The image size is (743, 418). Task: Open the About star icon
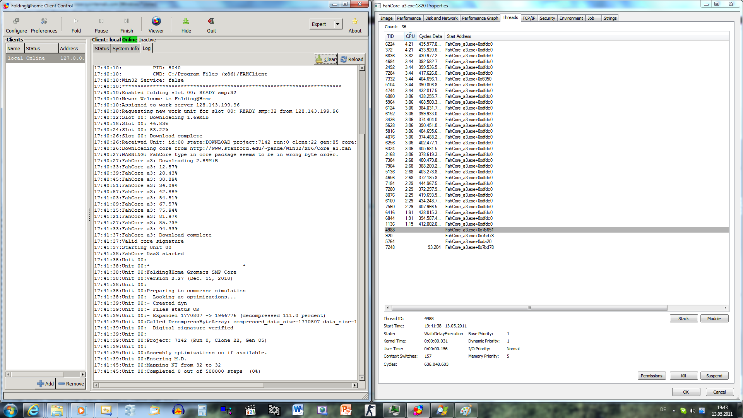click(355, 21)
